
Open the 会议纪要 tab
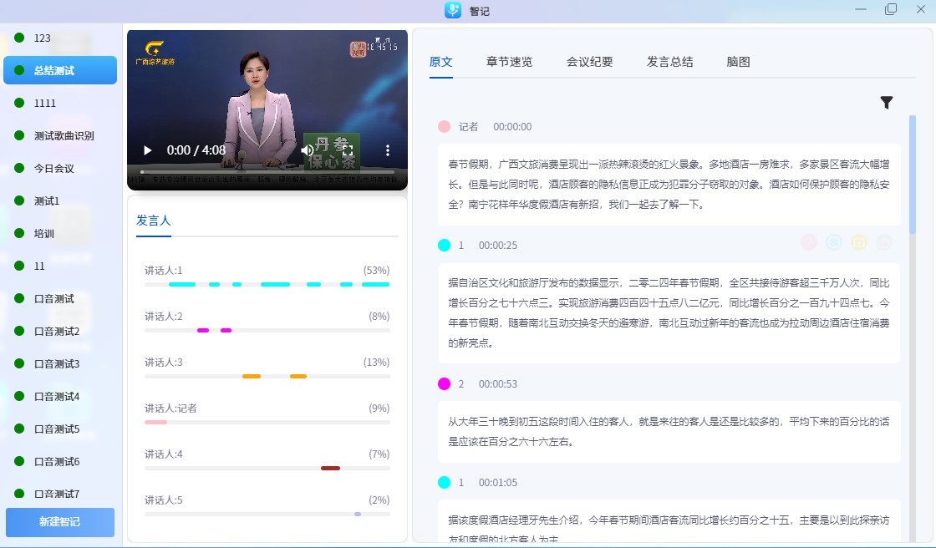point(590,62)
